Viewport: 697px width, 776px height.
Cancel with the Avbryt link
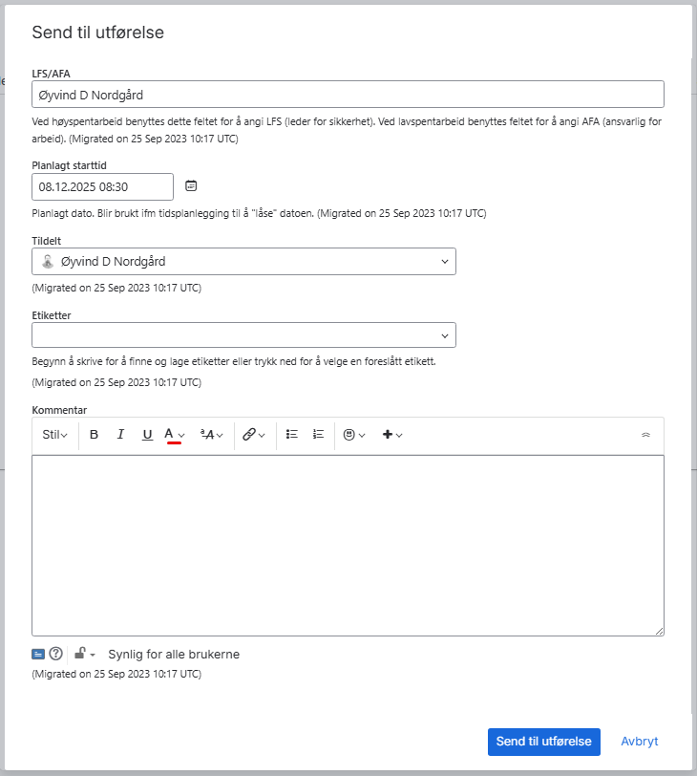click(639, 742)
